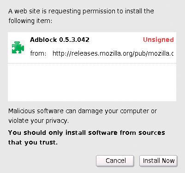This screenshot has height=173, width=185.
Task: Cancel the extension installation
Action: coord(115,161)
